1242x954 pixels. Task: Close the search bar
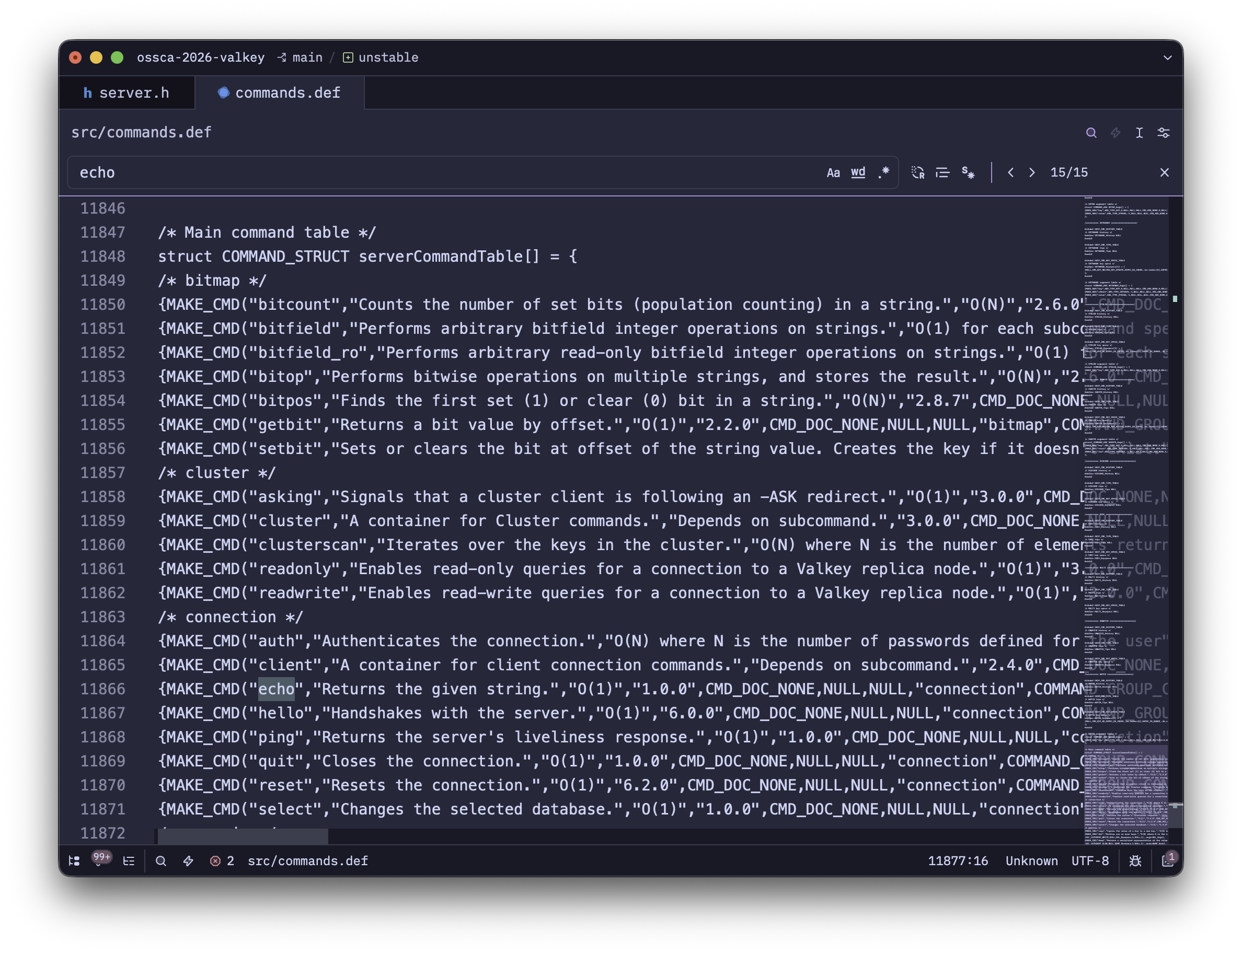(x=1164, y=172)
